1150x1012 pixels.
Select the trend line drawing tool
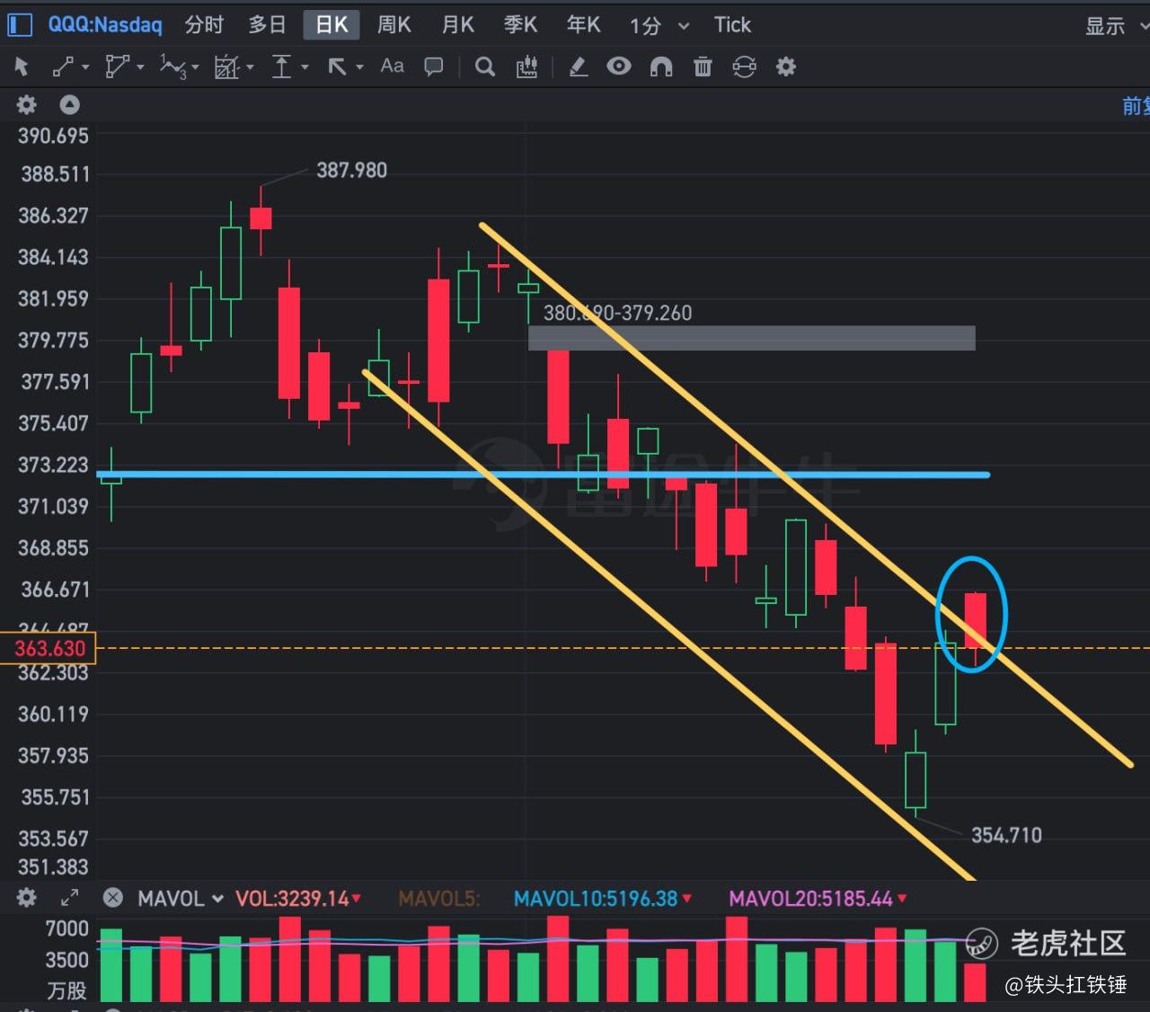pos(63,67)
